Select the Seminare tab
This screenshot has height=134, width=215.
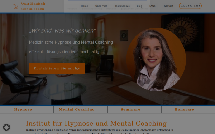click(x=134, y=110)
